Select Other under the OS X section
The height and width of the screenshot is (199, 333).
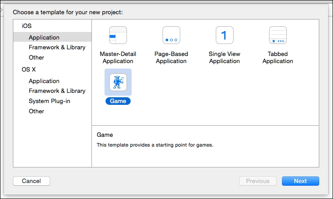point(36,111)
